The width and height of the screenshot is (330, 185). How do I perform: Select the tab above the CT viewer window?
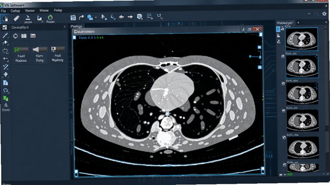pyautogui.click(x=76, y=26)
